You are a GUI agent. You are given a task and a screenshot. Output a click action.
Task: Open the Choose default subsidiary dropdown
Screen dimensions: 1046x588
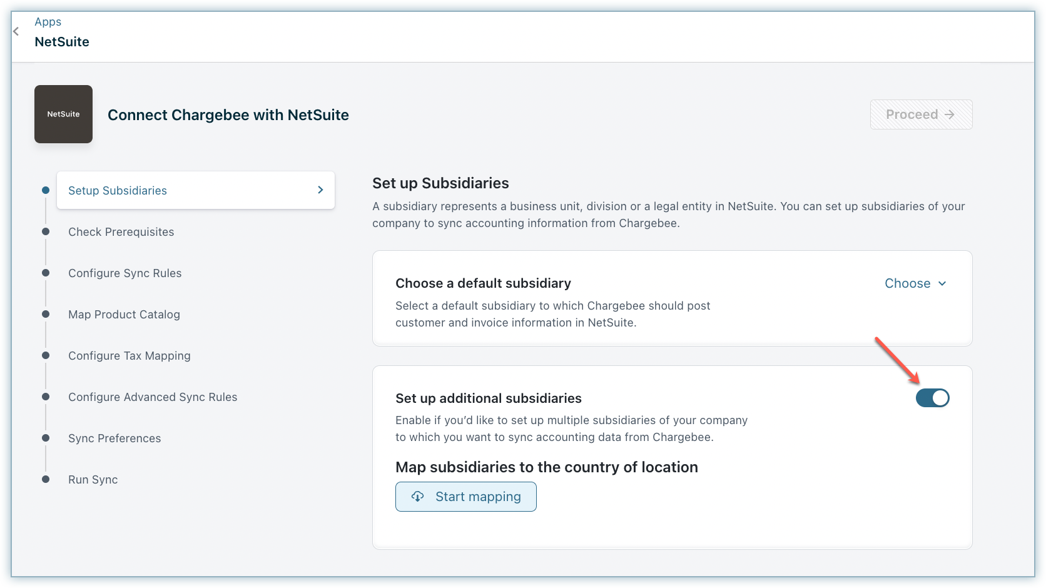point(915,283)
